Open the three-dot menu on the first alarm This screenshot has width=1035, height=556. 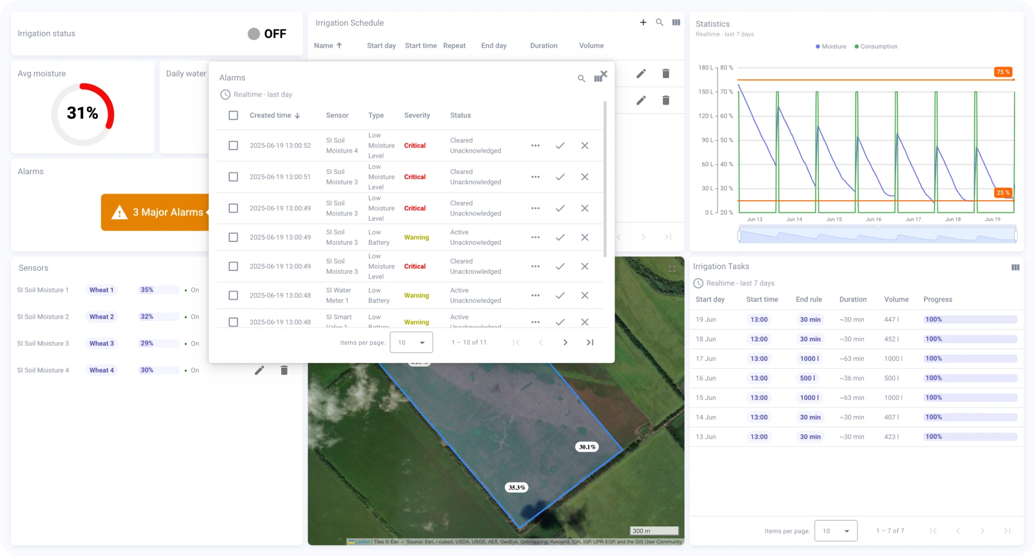coord(535,146)
